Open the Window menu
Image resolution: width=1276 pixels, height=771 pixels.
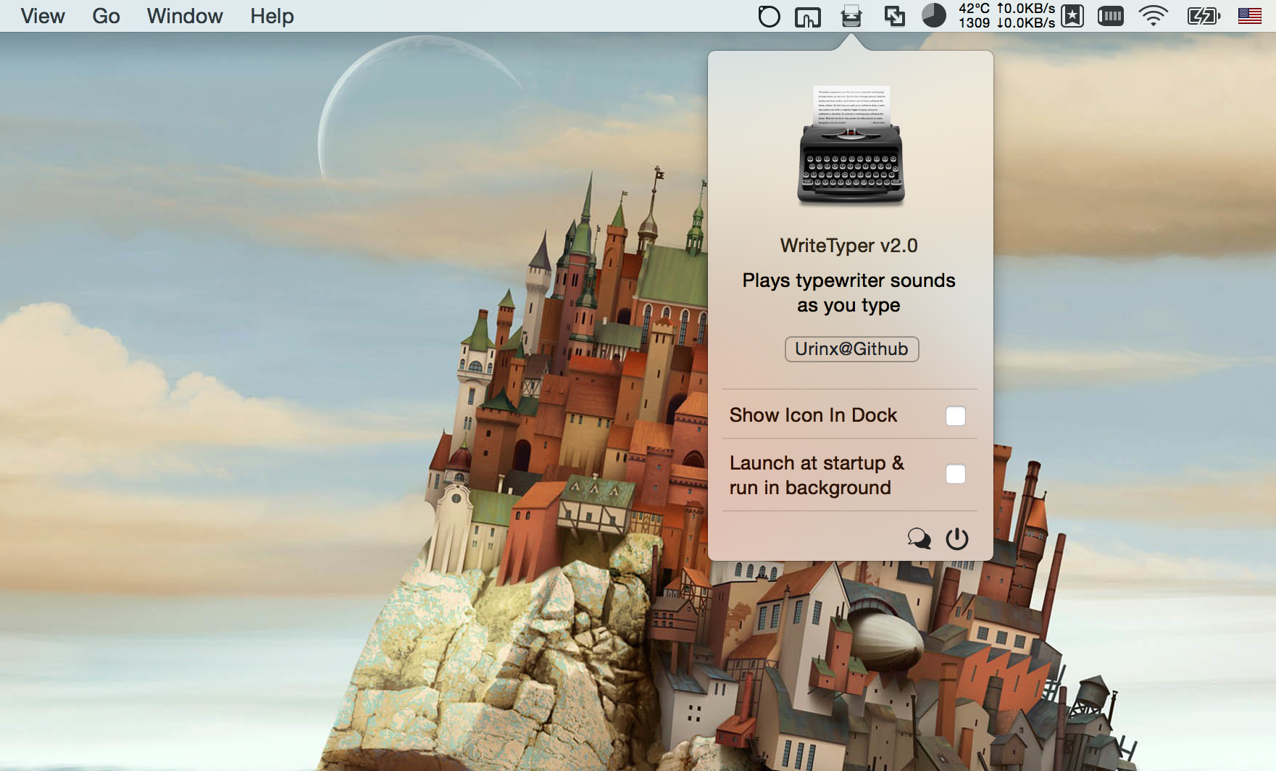coord(185,16)
